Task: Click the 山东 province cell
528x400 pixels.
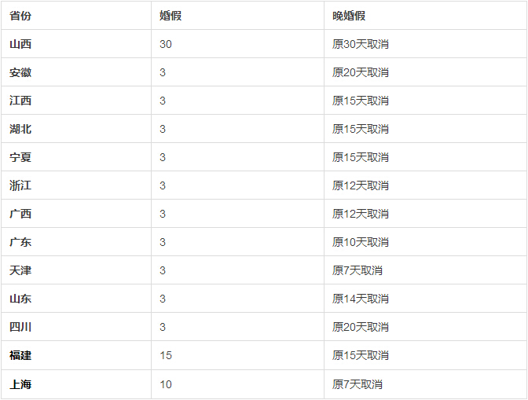Action: point(20,299)
